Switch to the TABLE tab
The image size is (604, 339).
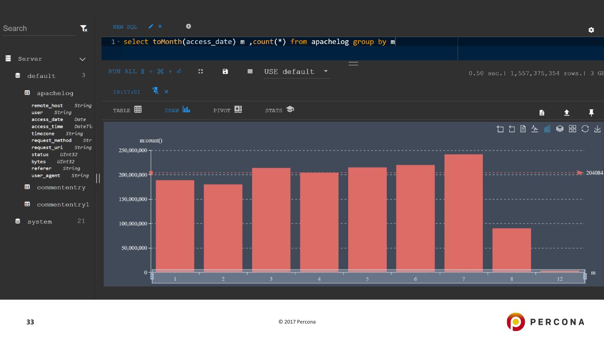click(x=127, y=110)
